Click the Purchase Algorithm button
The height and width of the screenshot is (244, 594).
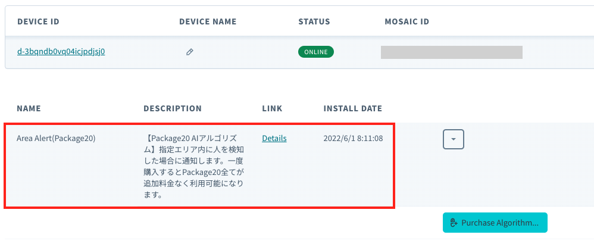[495, 223]
